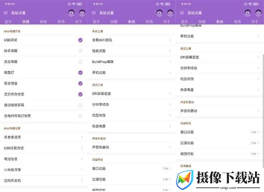This screenshot has width=264, height=192.
Task: Switch to the 快捷 tab on middle screen
Action: pos(114,22)
